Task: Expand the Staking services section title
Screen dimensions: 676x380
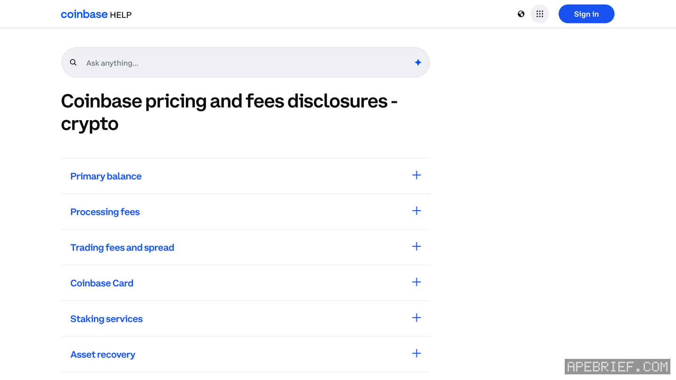Action: 107,319
